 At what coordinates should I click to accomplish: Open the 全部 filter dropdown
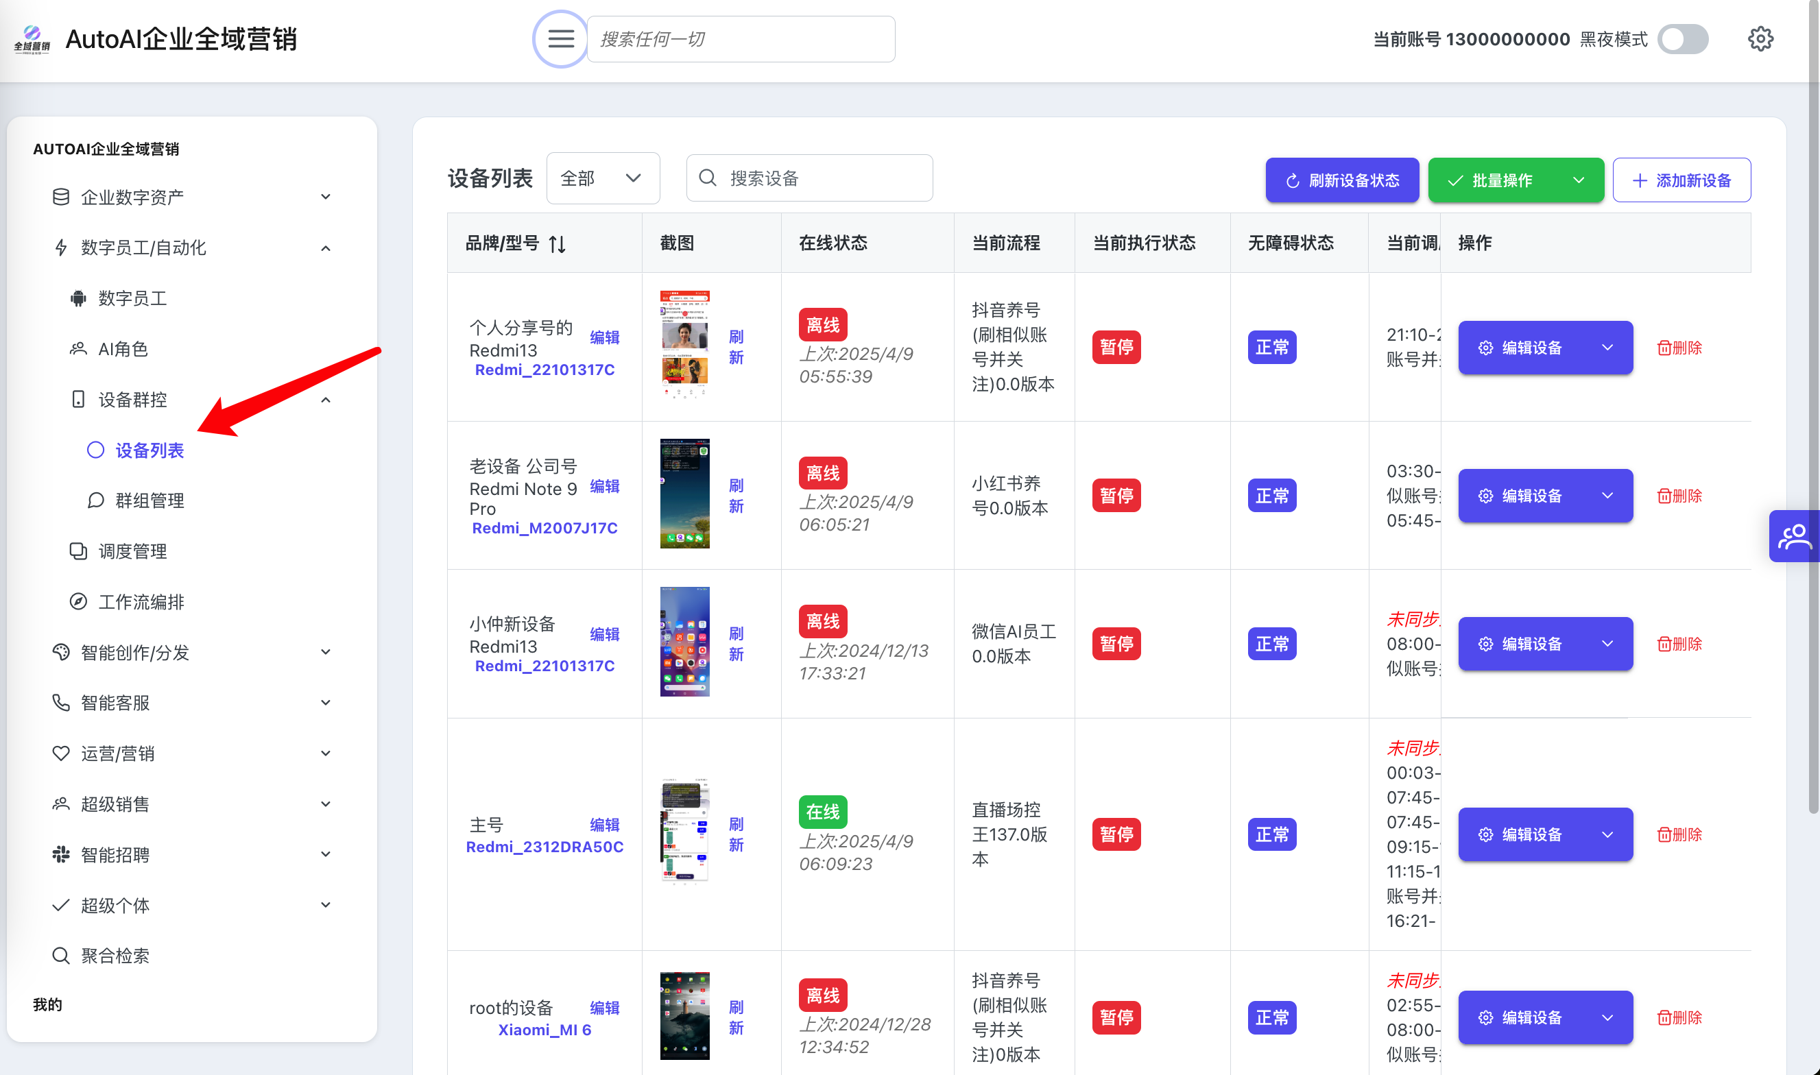pyautogui.click(x=603, y=178)
